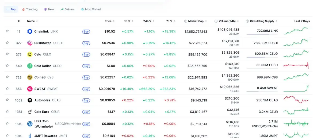The height and width of the screenshot is (138, 321).
Task: Open the SWEAT 7-day sparkline chart
Action: click(296, 88)
